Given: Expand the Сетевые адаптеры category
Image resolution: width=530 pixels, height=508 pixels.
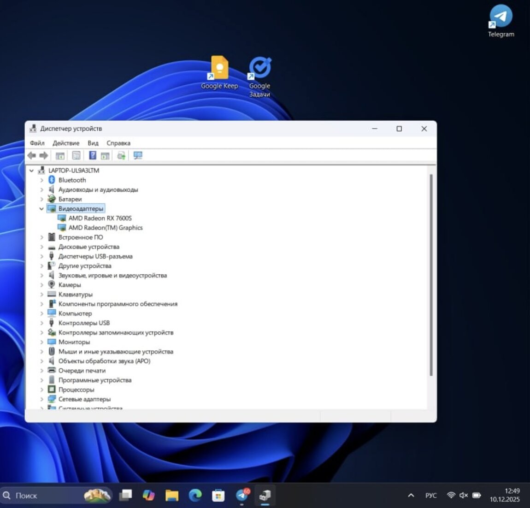Looking at the screenshot, I should point(41,399).
